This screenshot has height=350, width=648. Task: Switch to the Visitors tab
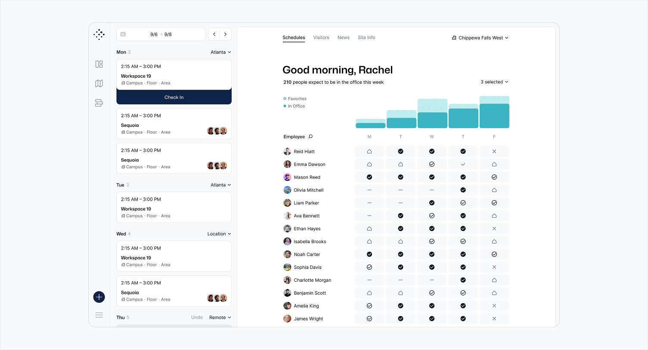coord(321,38)
